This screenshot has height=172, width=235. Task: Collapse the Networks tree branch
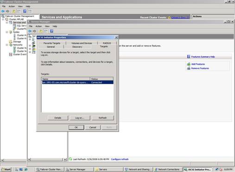tap(7, 45)
